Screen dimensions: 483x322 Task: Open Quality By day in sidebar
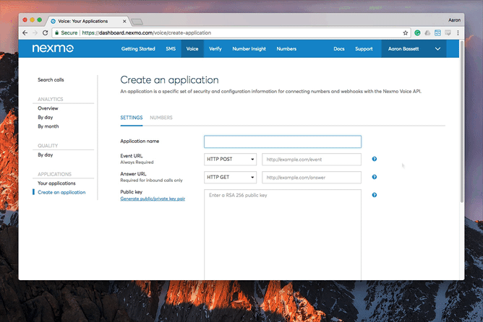(46, 155)
